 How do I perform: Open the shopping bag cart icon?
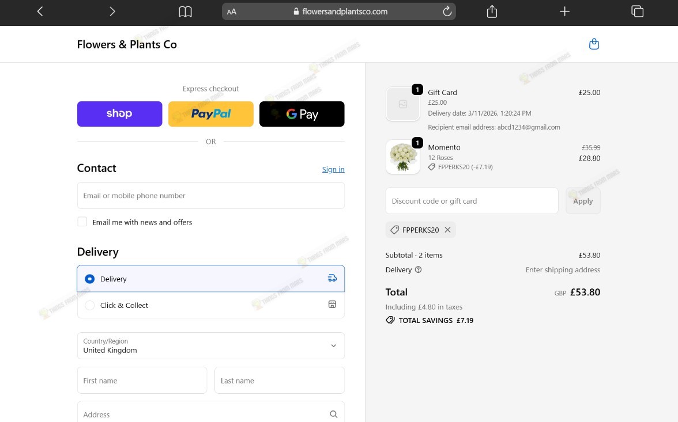594,44
